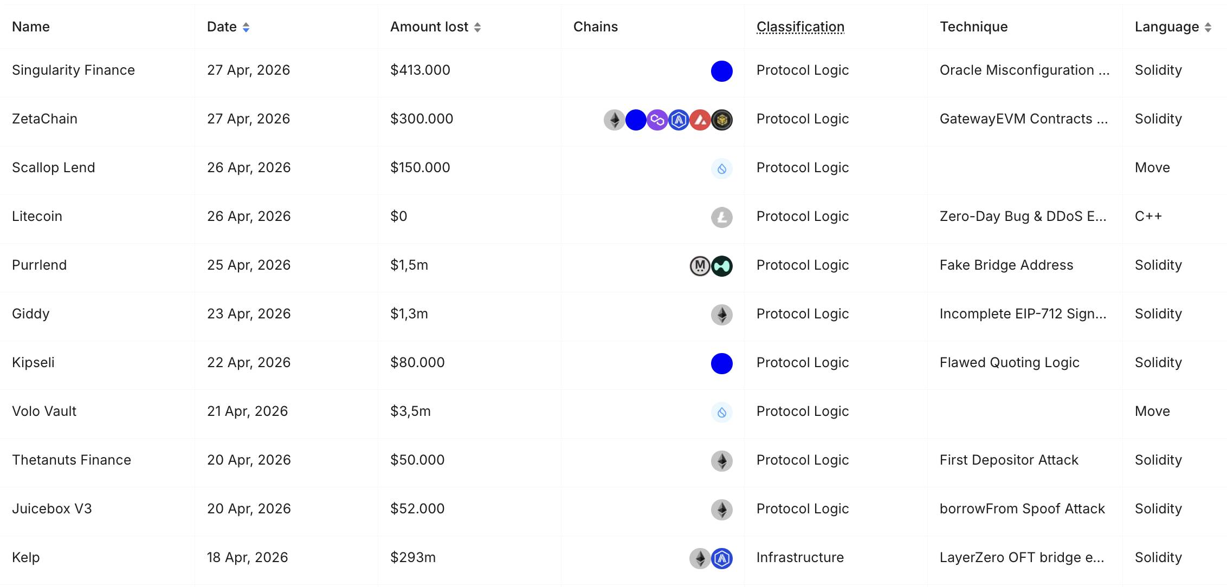Sort by Amount lost using its arrows
The height and width of the screenshot is (587, 1227).
477,27
